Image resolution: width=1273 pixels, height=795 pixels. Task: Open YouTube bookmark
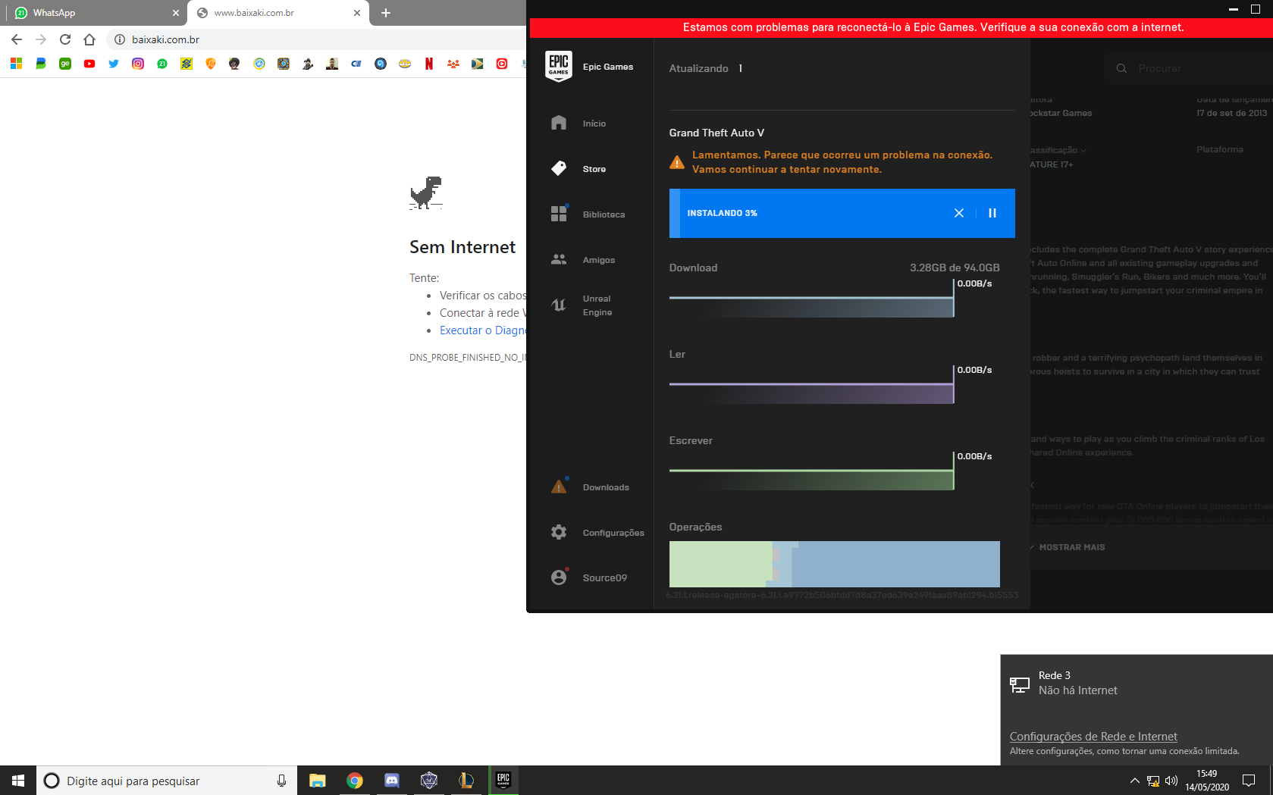(x=89, y=64)
